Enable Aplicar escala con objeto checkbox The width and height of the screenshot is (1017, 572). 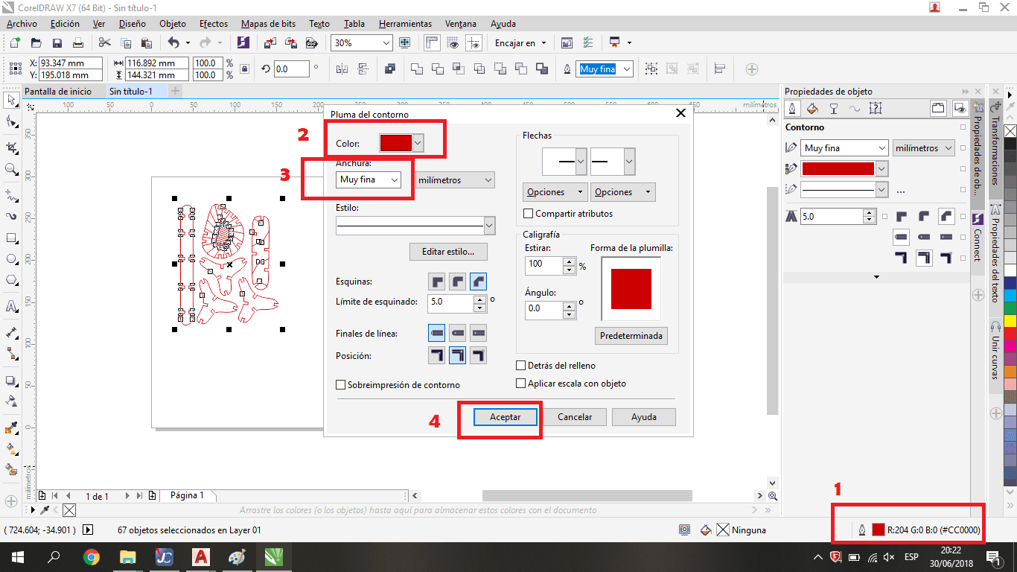pos(521,384)
